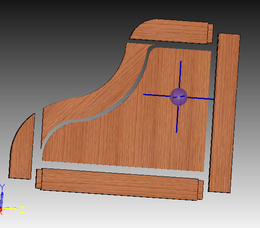
Task: Select the long bottom wooden plank
Action: click(x=119, y=184)
